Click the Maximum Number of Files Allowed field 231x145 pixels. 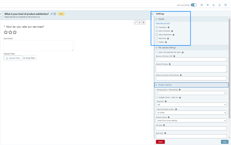pos(191,78)
